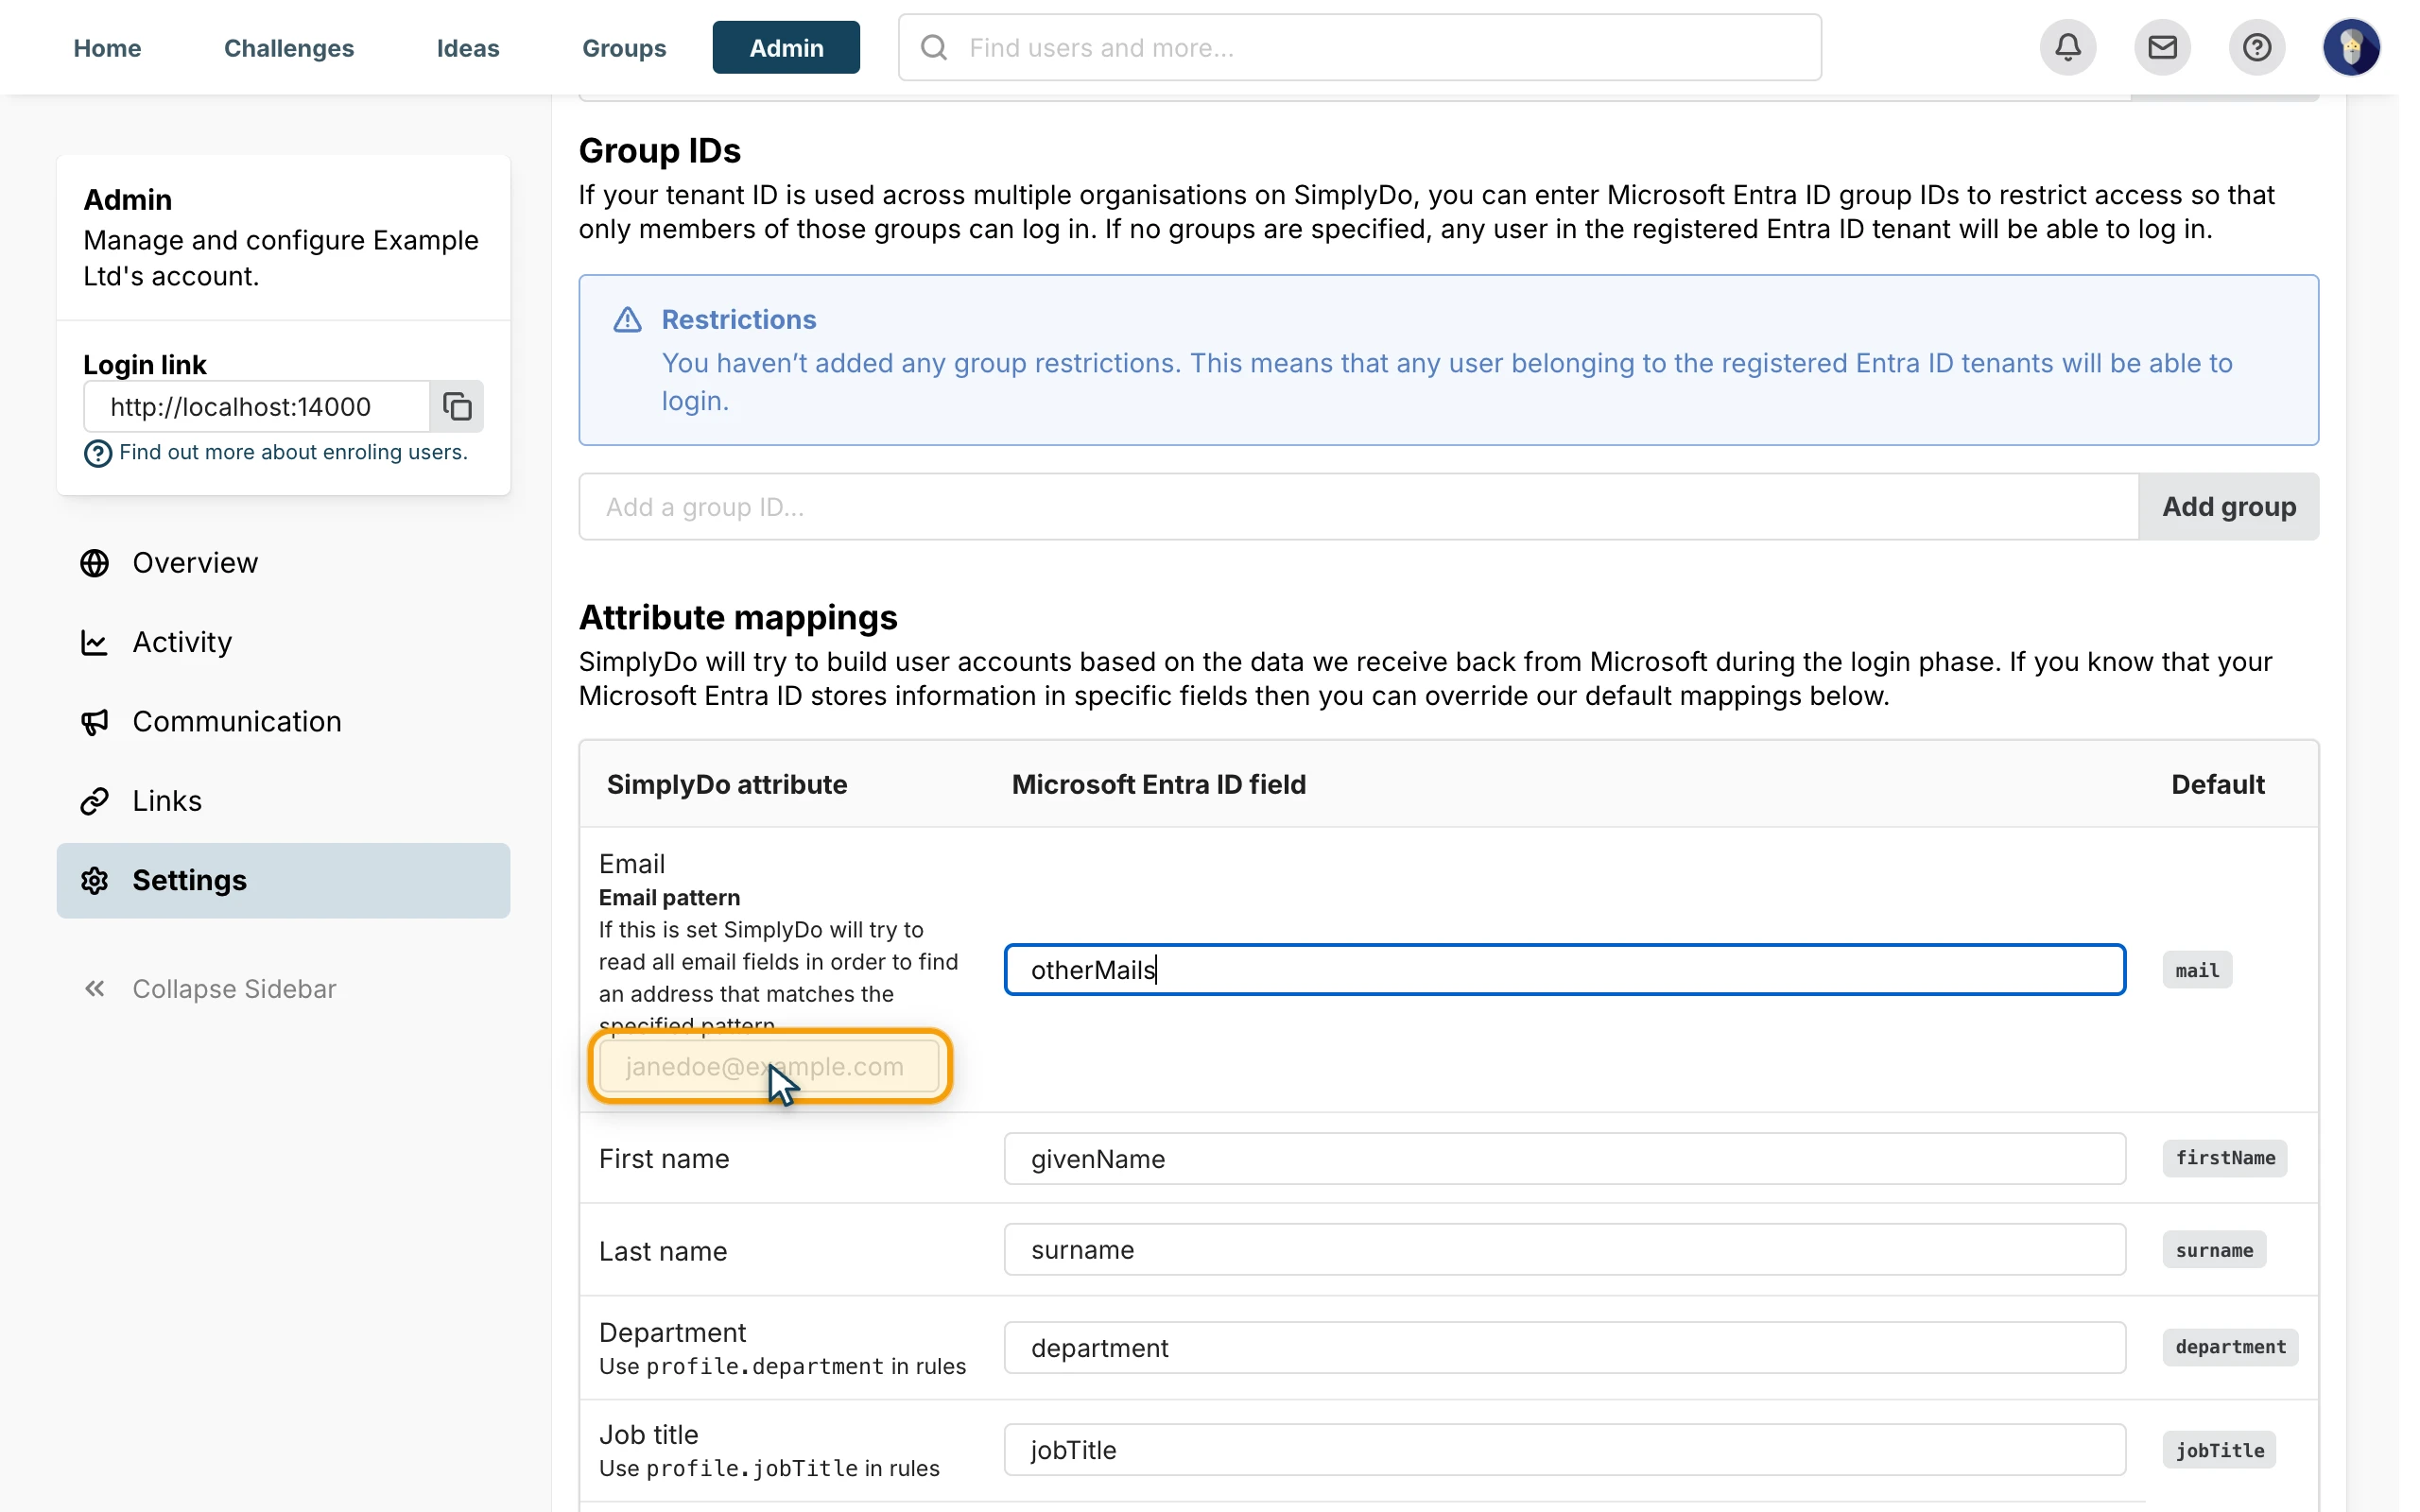Click the Department mapping field
The width and height of the screenshot is (2420, 1512).
[x=1564, y=1348]
